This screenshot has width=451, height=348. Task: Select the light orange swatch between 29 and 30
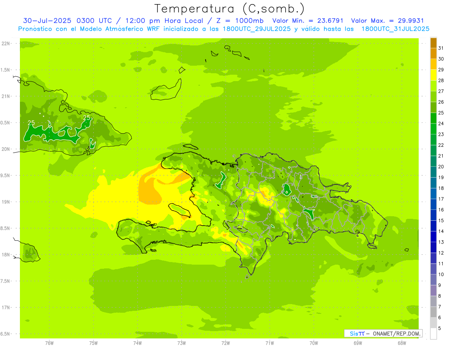(x=433, y=64)
